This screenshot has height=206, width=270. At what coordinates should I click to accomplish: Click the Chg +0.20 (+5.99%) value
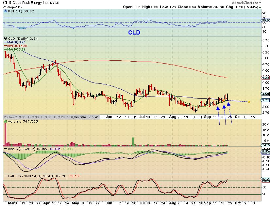[x=242, y=7]
